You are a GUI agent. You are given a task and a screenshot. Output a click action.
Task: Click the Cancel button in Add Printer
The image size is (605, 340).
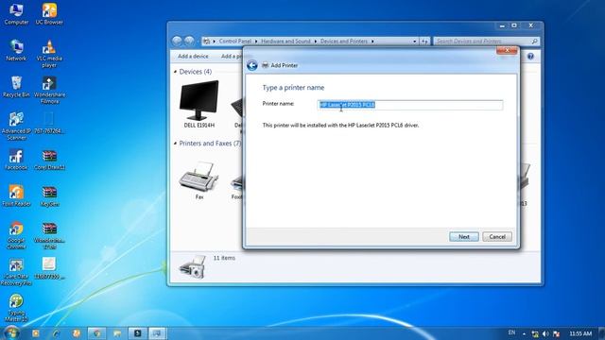(x=497, y=237)
